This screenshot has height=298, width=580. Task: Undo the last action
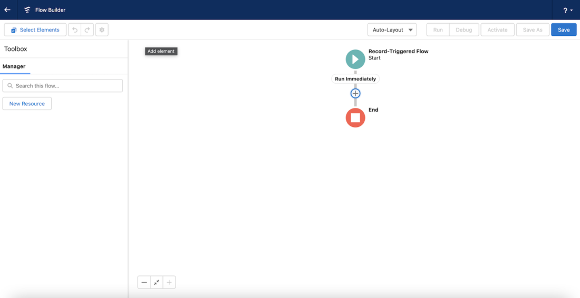pyautogui.click(x=75, y=30)
